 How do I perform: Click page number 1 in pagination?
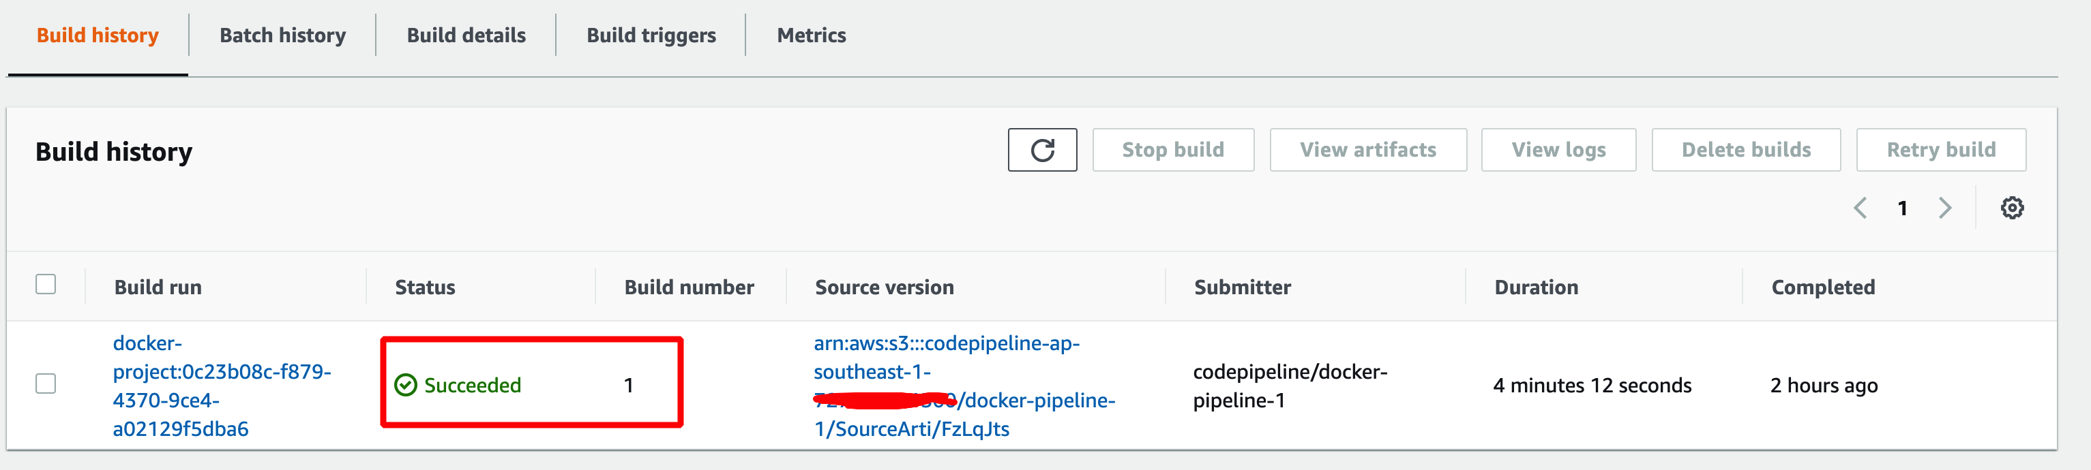coord(1902,208)
